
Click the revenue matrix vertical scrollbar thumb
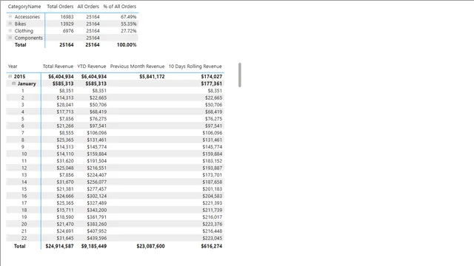240,75
